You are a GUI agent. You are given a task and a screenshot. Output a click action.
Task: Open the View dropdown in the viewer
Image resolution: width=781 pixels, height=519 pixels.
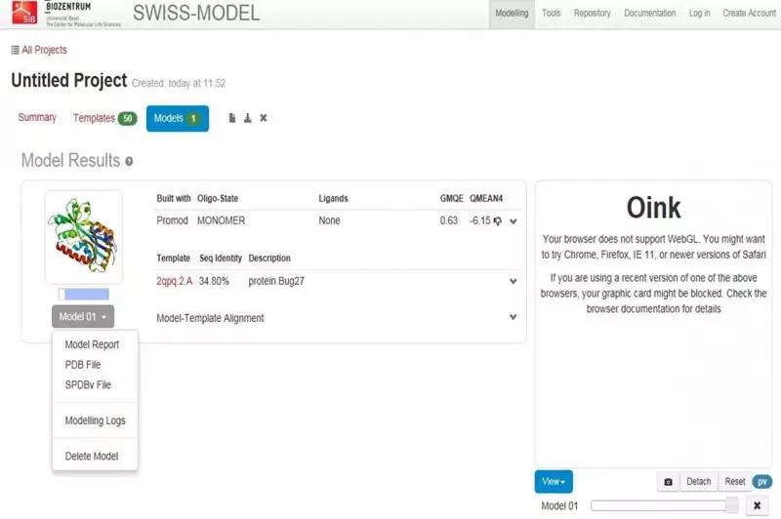554,482
